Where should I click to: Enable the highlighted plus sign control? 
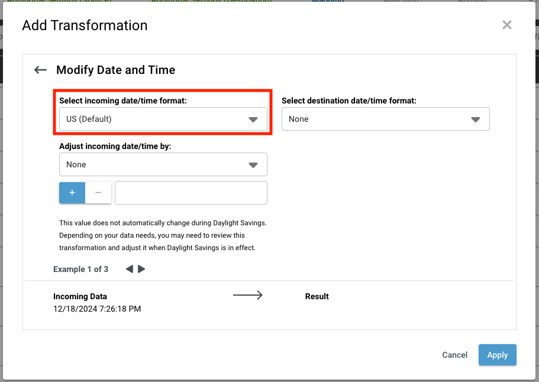point(72,193)
